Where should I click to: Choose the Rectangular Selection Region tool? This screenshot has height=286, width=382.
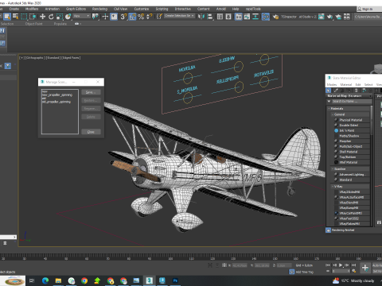(x=24, y=17)
